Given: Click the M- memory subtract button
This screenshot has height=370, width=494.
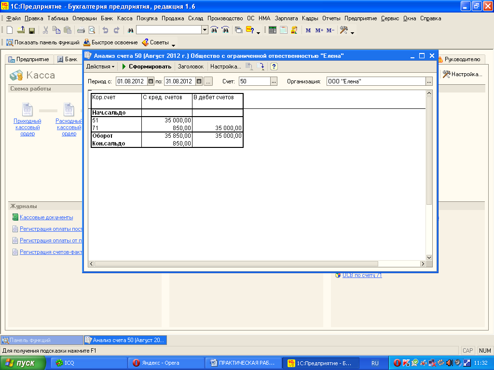Looking at the screenshot, I should (330, 30).
